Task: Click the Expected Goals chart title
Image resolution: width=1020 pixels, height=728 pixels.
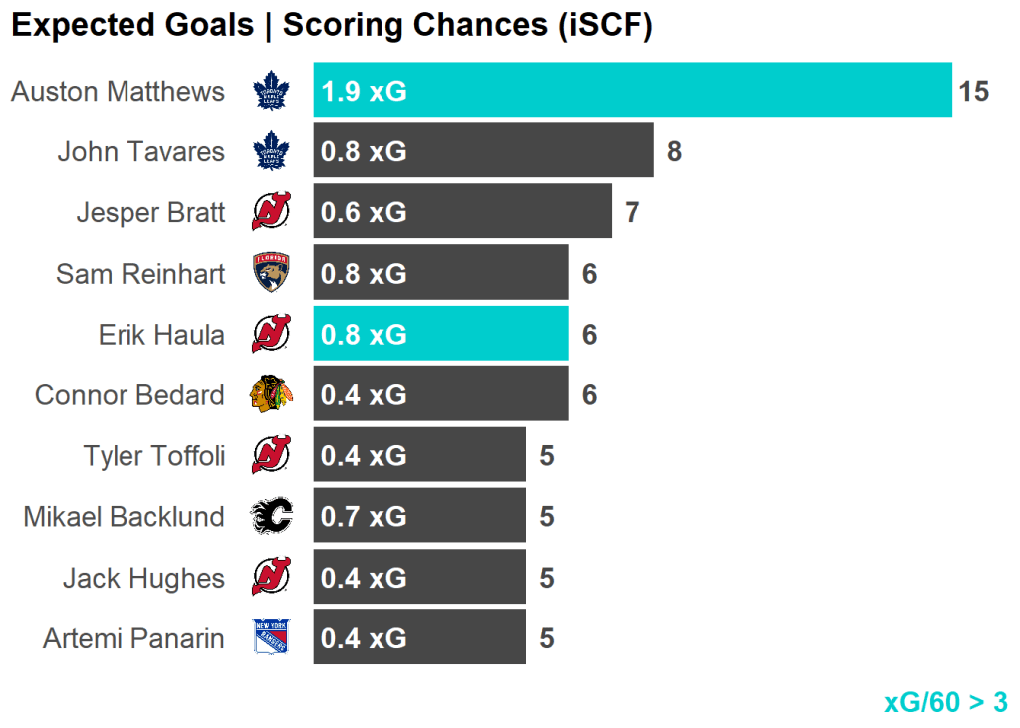Action: [x=332, y=26]
